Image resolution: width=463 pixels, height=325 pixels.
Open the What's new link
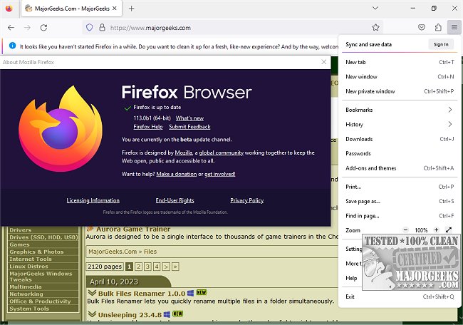(189, 118)
